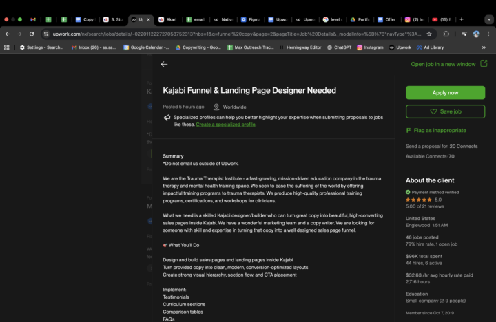The height and width of the screenshot is (322, 496).
Task: Open Create a specialized profile link
Action: (225, 125)
